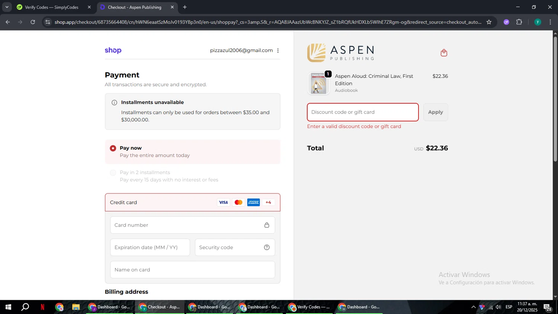
Task: Click the shop.app URL address bar
Action: [268, 22]
